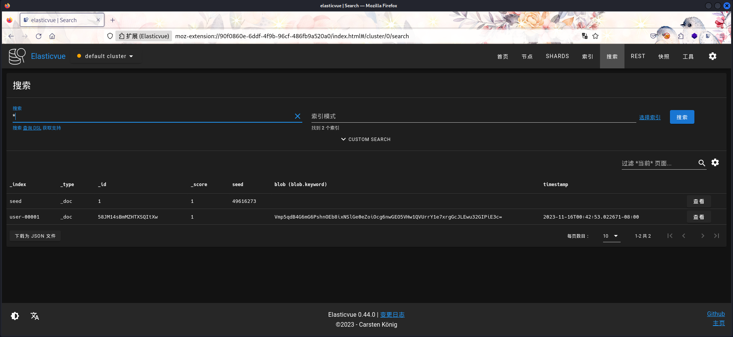Go to the next results page
733x337 pixels.
[702, 236]
